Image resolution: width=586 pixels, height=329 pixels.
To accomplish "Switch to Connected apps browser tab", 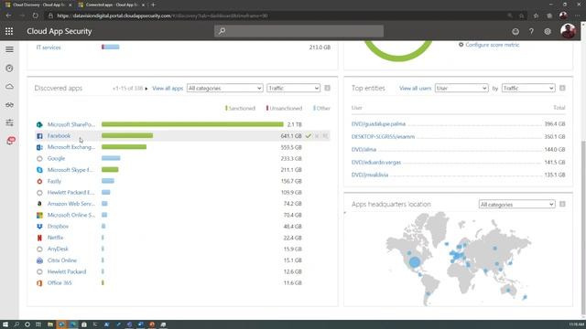I will click(x=111, y=5).
